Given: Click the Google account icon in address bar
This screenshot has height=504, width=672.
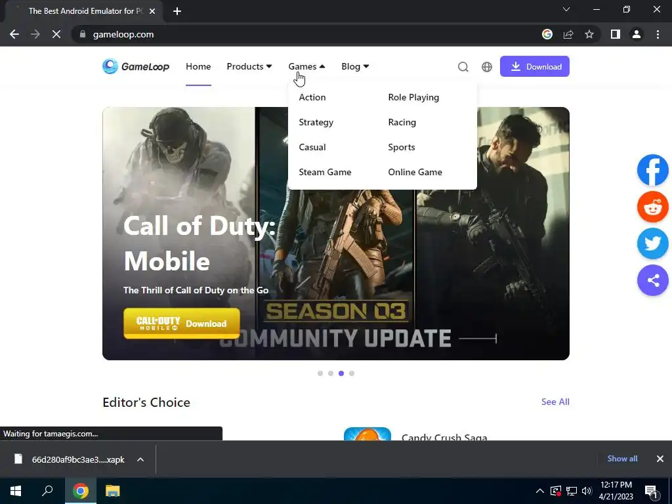Looking at the screenshot, I should tap(547, 34).
